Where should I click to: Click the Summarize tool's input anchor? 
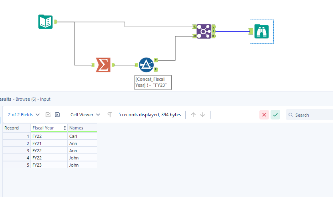tap(93, 65)
